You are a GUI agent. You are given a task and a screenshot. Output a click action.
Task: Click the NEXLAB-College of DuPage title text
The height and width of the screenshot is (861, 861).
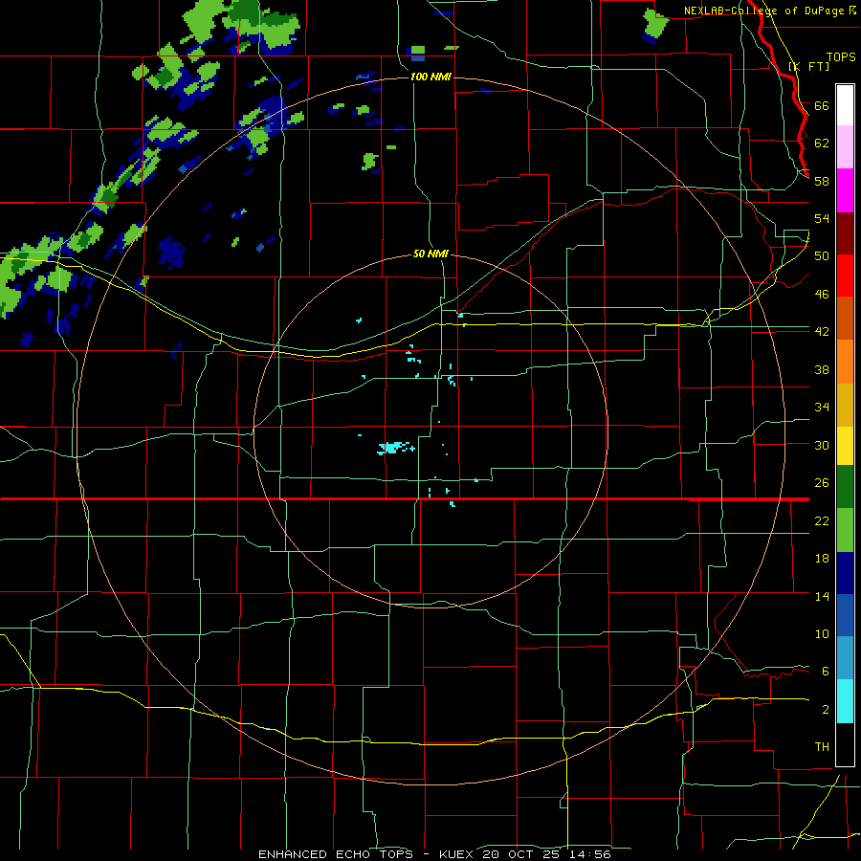coord(765,11)
